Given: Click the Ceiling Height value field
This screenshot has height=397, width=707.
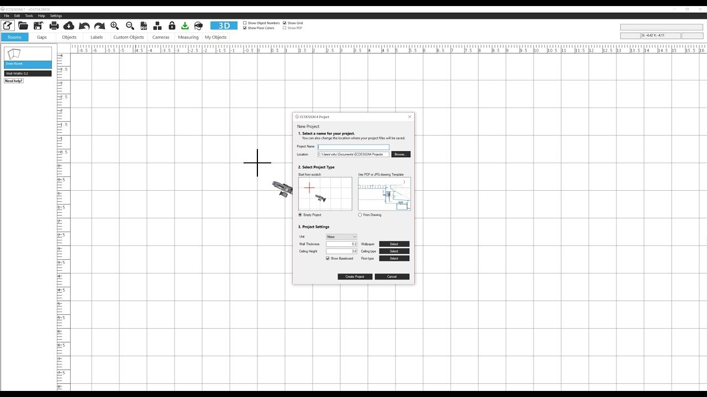Looking at the screenshot, I should tap(341, 251).
